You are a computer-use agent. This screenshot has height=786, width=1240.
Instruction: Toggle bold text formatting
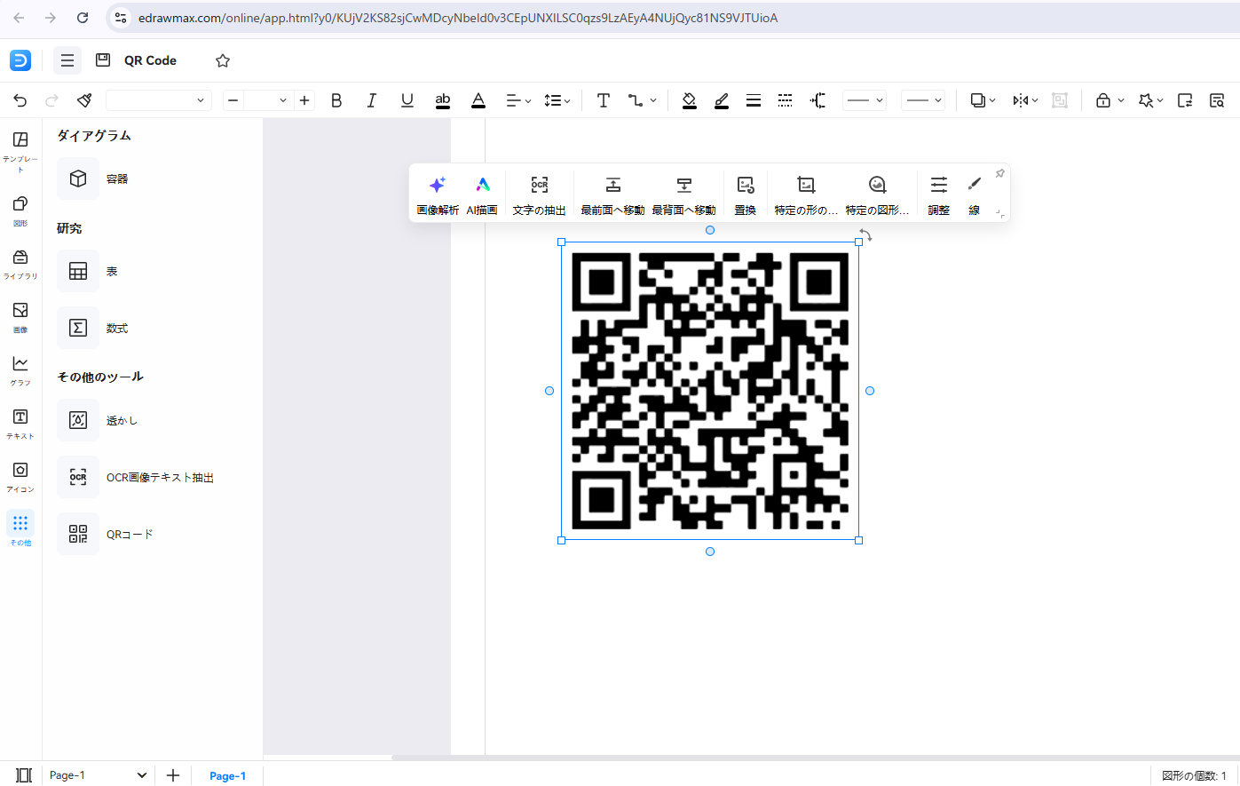tap(336, 100)
